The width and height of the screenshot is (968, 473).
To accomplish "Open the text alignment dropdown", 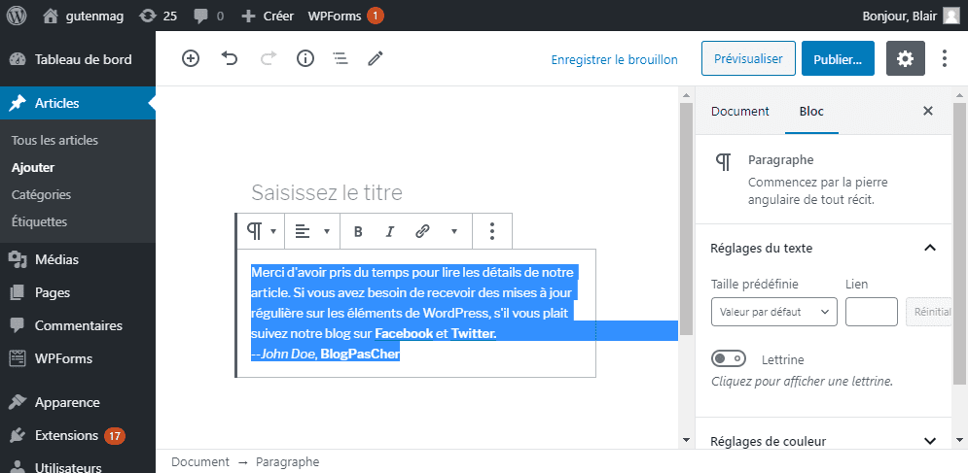I will point(312,231).
